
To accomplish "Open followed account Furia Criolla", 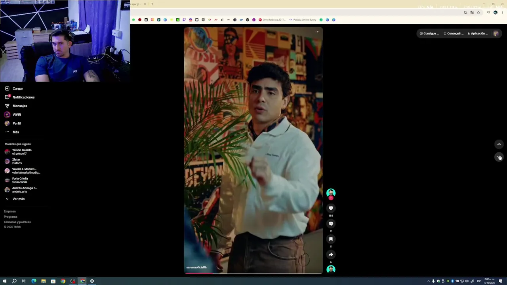I will [16, 180].
